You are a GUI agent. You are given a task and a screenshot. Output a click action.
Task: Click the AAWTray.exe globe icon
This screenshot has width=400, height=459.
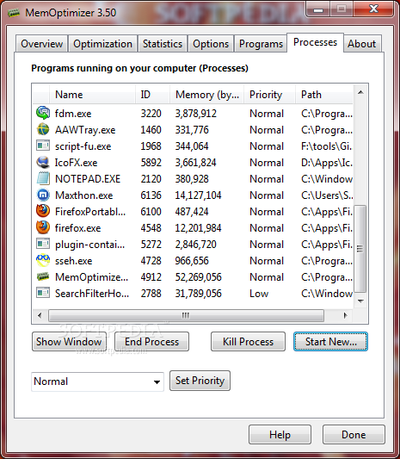pyautogui.click(x=43, y=129)
